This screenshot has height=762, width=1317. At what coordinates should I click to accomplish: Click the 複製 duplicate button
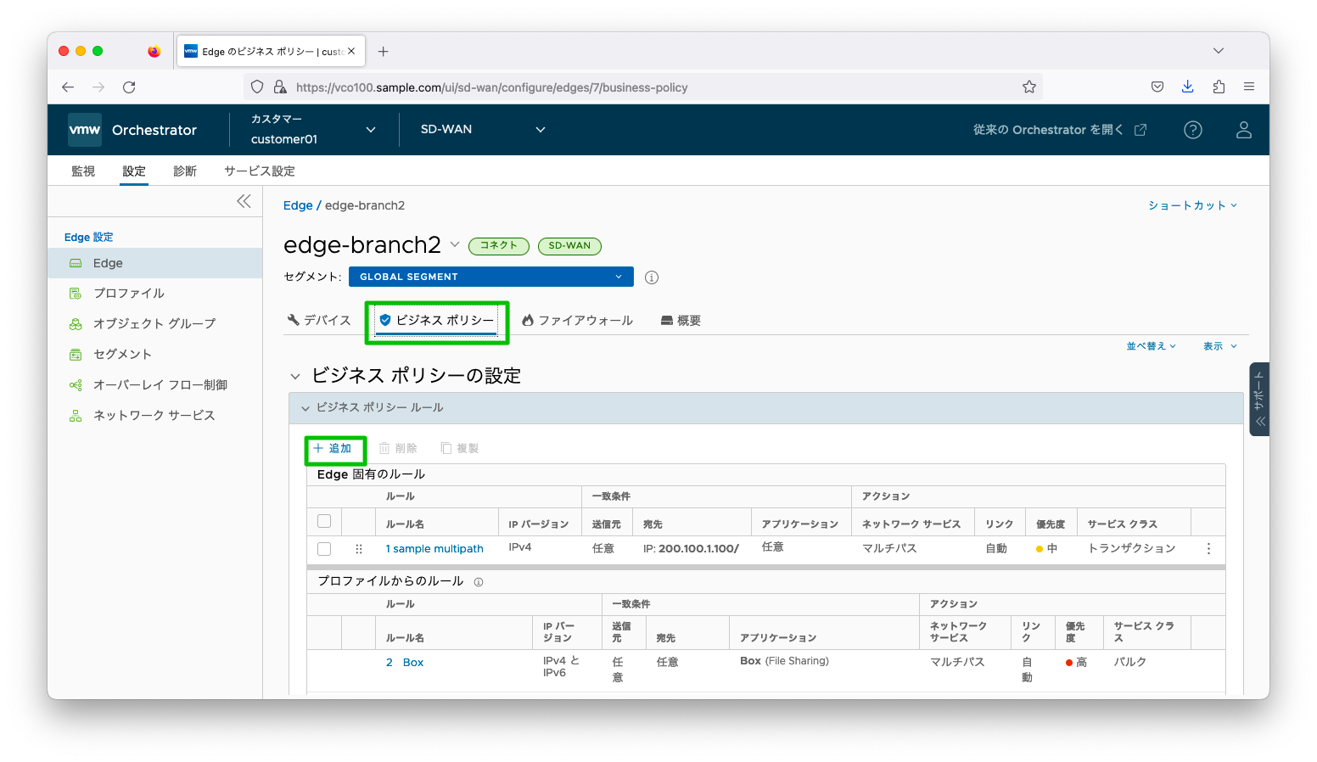click(x=460, y=448)
